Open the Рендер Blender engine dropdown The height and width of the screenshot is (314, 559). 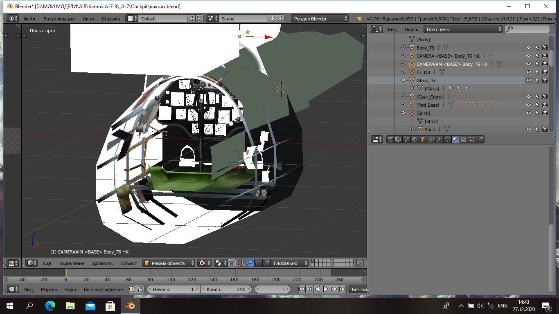(320, 18)
